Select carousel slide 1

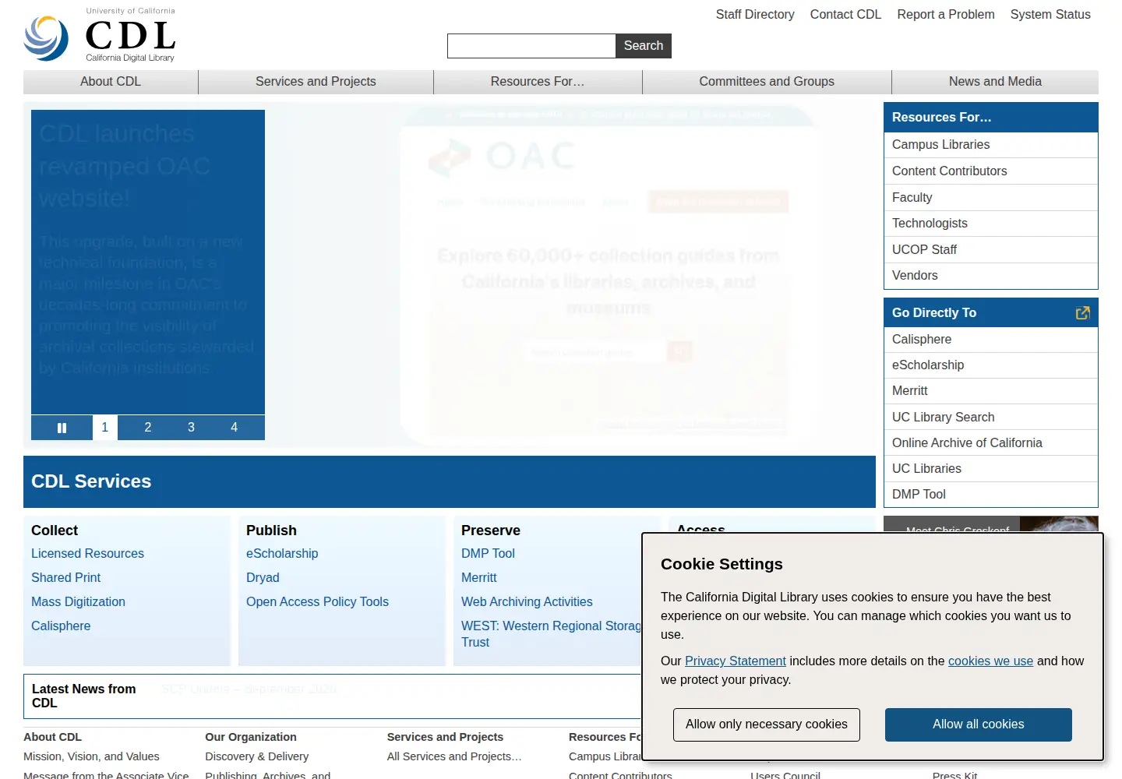[104, 428]
